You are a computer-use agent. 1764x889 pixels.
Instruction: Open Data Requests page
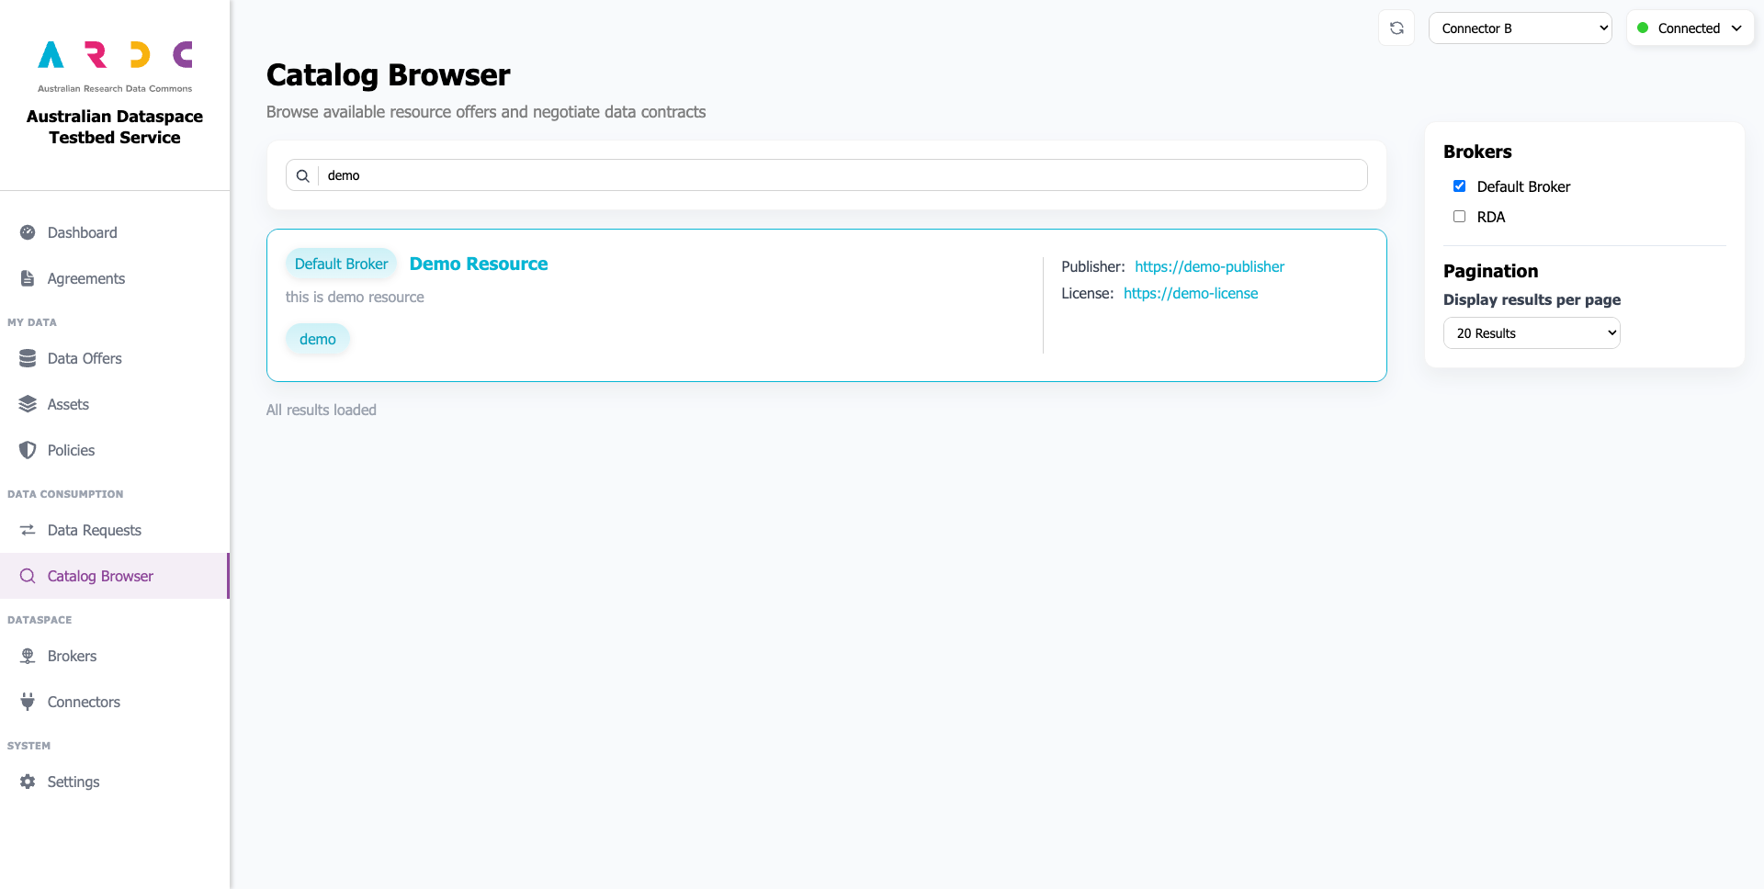(115, 530)
